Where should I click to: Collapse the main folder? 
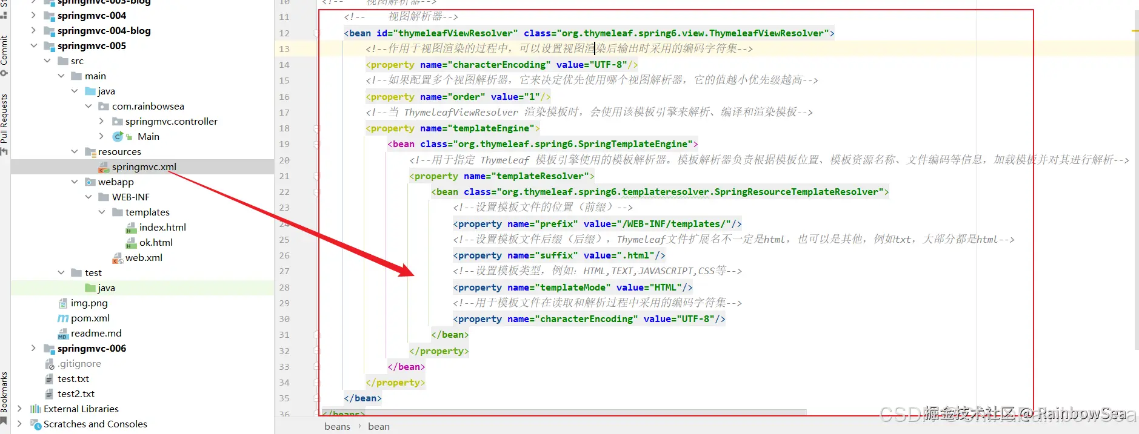61,76
